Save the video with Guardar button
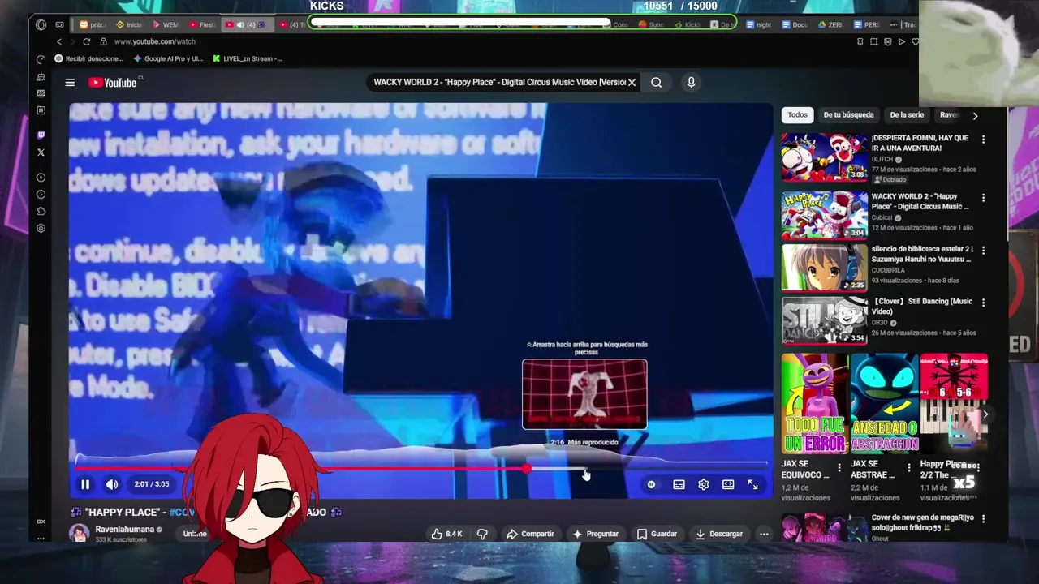 pos(657,534)
